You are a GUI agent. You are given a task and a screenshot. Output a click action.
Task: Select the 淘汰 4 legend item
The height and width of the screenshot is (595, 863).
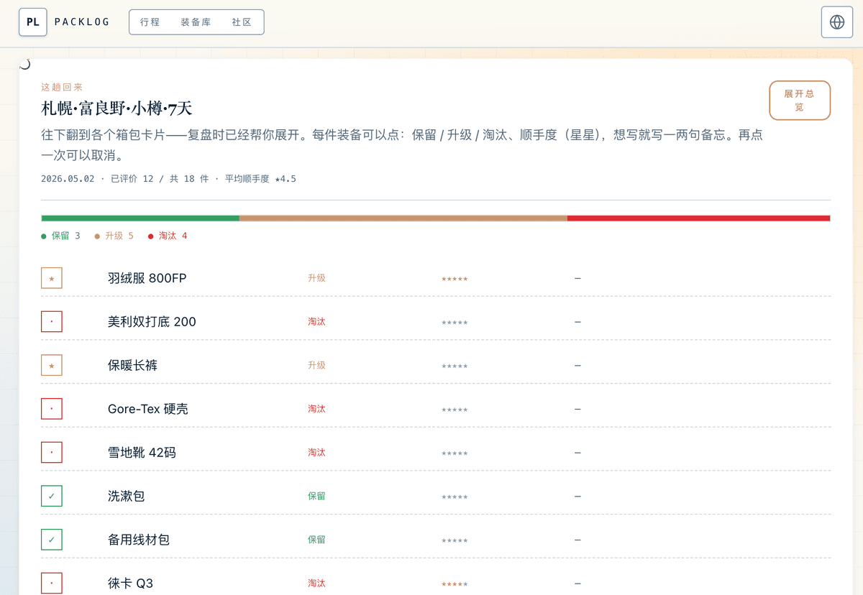(168, 236)
